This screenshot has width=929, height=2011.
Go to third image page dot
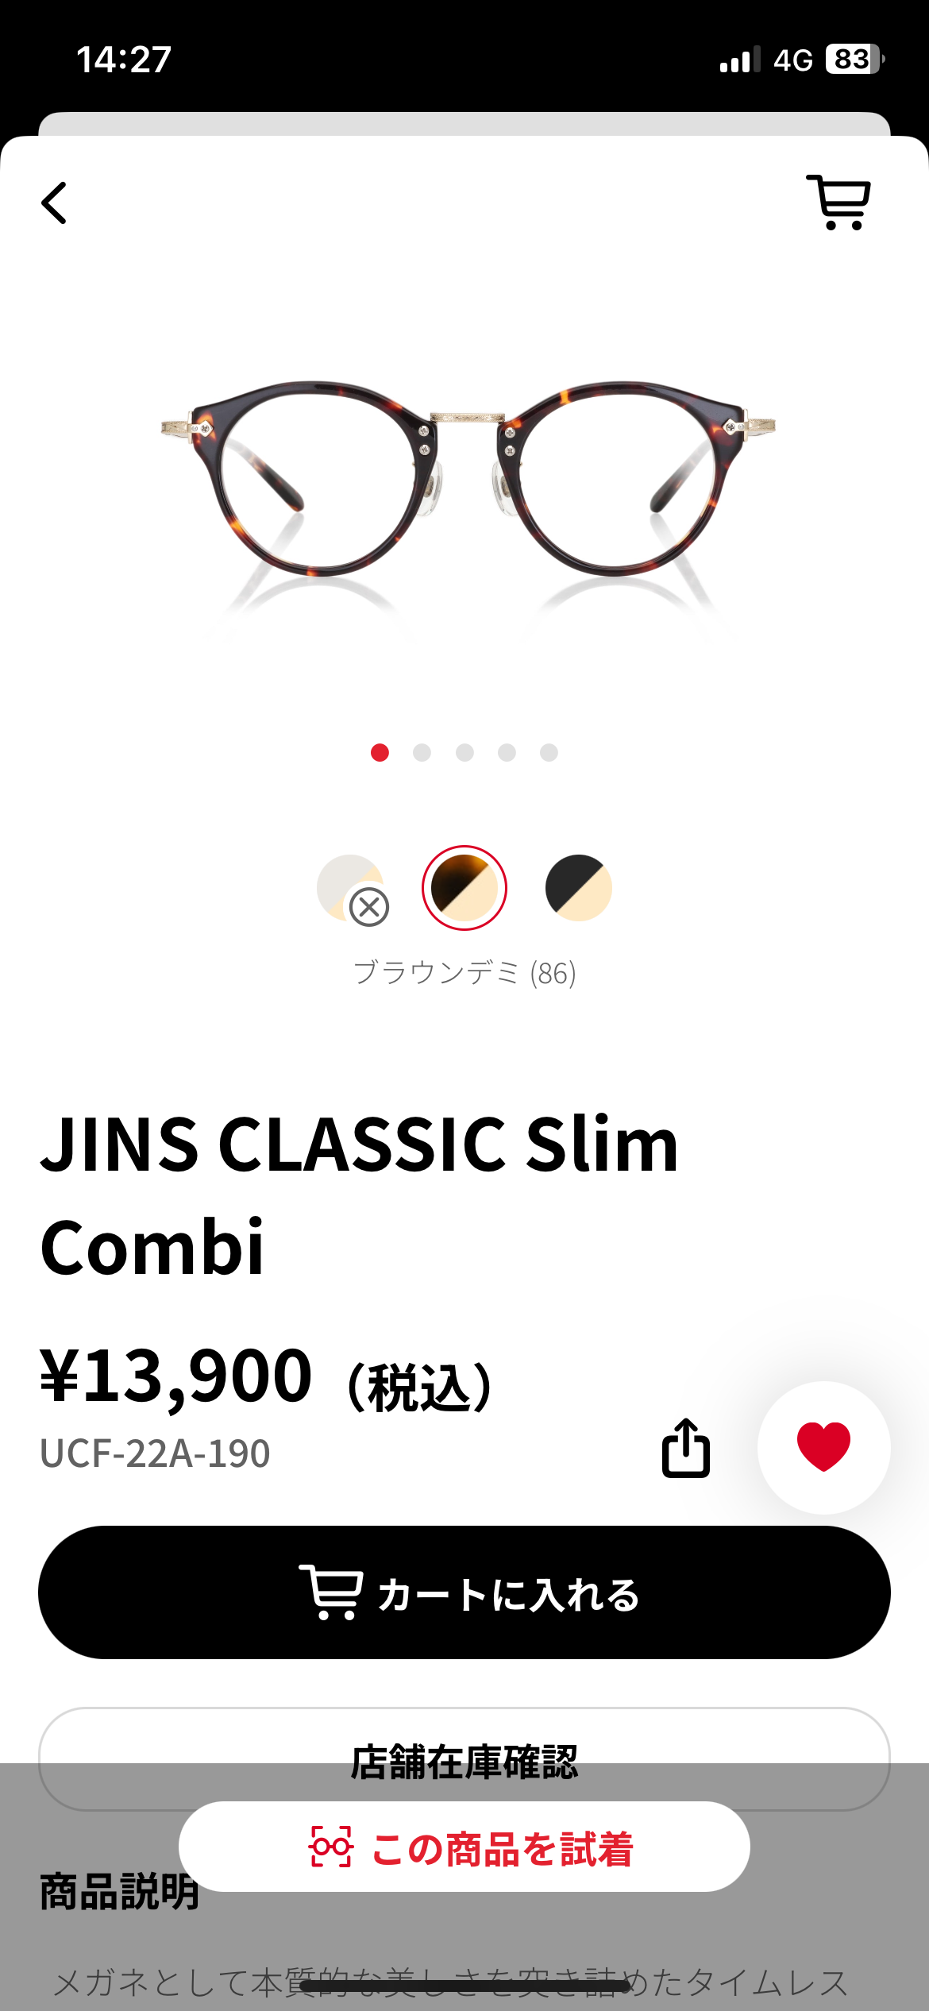click(x=464, y=752)
